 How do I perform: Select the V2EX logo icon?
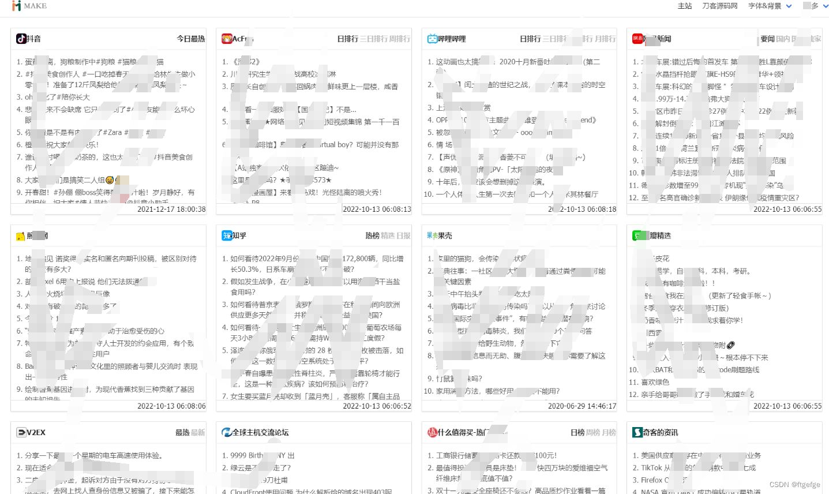[x=21, y=432]
